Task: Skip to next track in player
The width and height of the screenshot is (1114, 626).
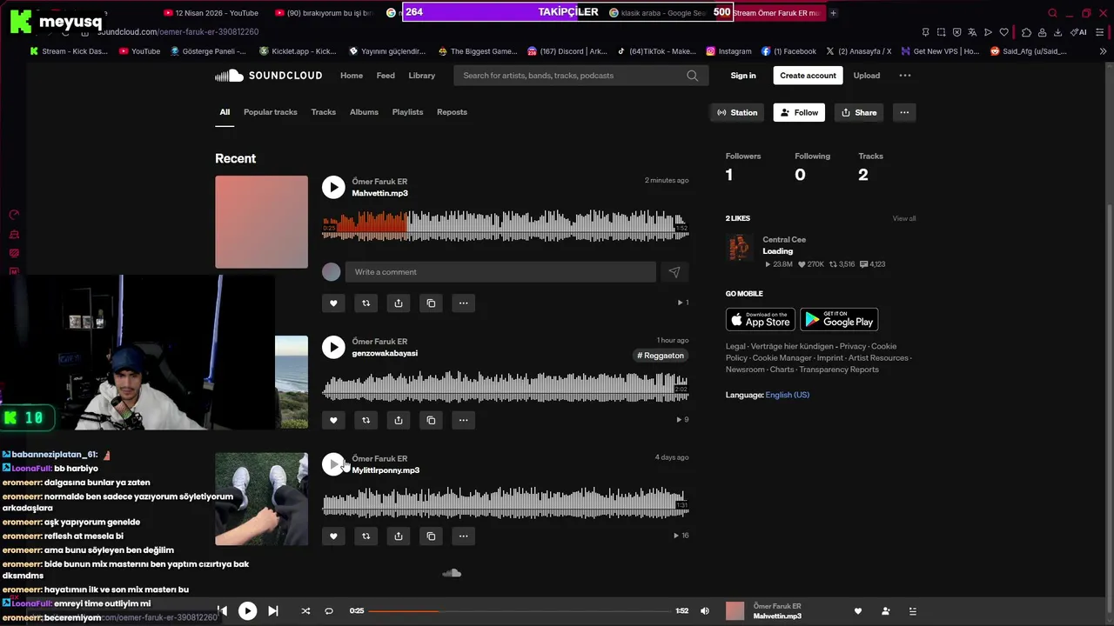Action: [273, 611]
